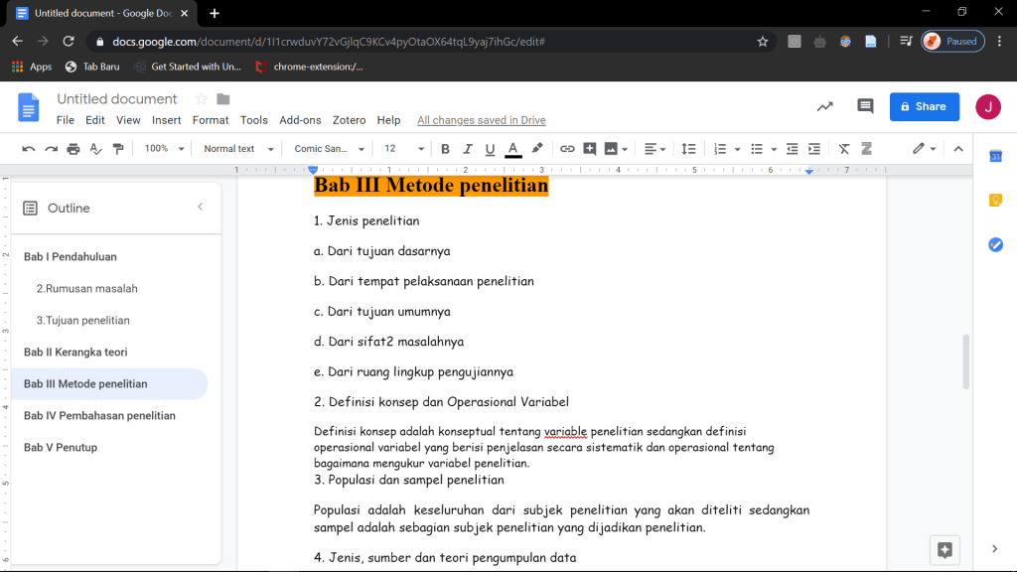Image resolution: width=1017 pixels, height=572 pixels.
Task: Open the comment history icon
Action: [865, 106]
